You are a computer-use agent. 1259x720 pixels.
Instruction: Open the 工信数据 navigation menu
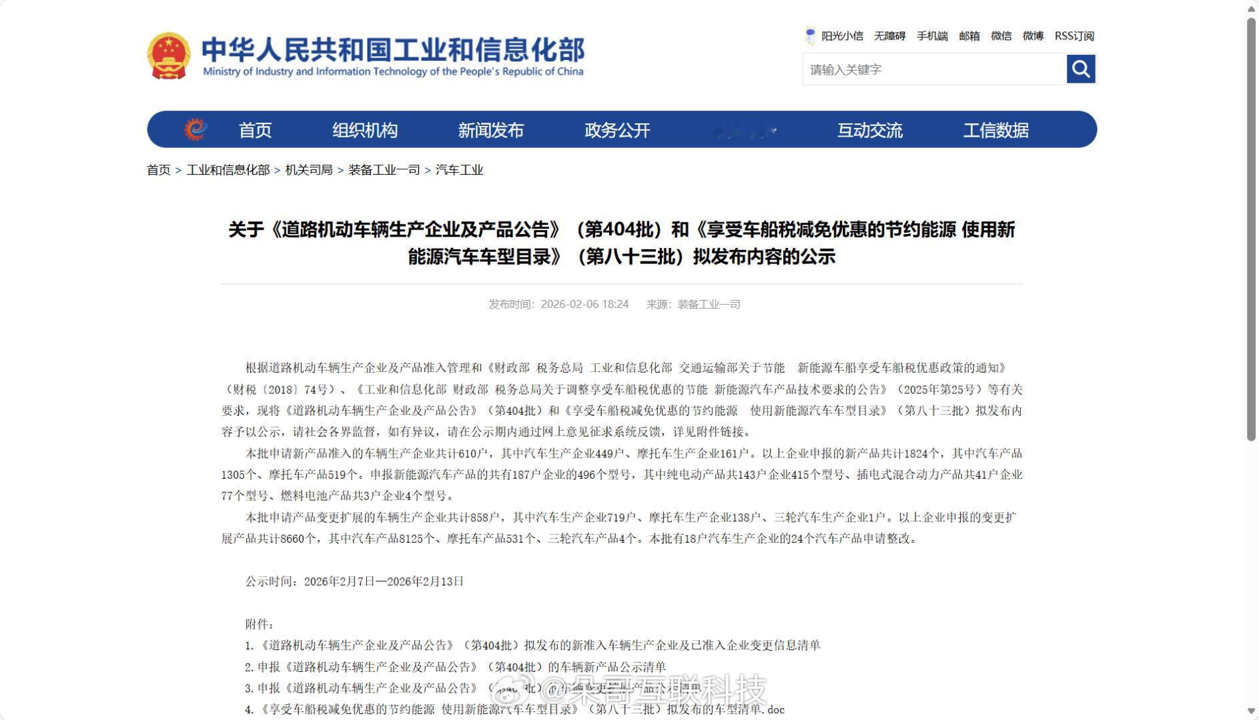pos(996,130)
